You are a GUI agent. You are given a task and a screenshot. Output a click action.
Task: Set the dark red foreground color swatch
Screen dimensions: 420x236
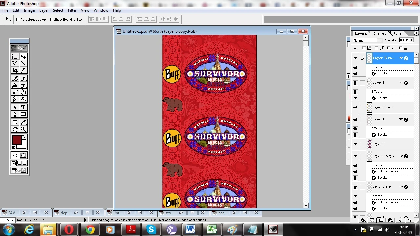(x=17, y=140)
